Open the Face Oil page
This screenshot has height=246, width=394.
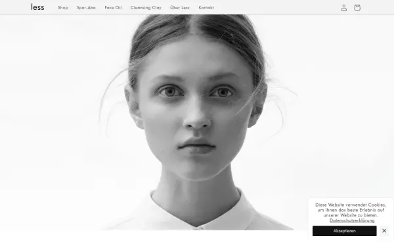pyautogui.click(x=113, y=8)
